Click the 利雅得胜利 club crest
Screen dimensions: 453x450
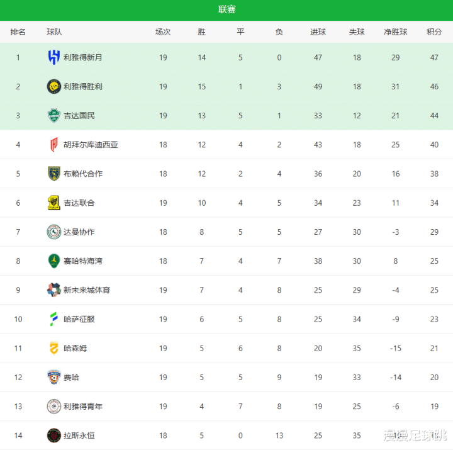(x=53, y=86)
